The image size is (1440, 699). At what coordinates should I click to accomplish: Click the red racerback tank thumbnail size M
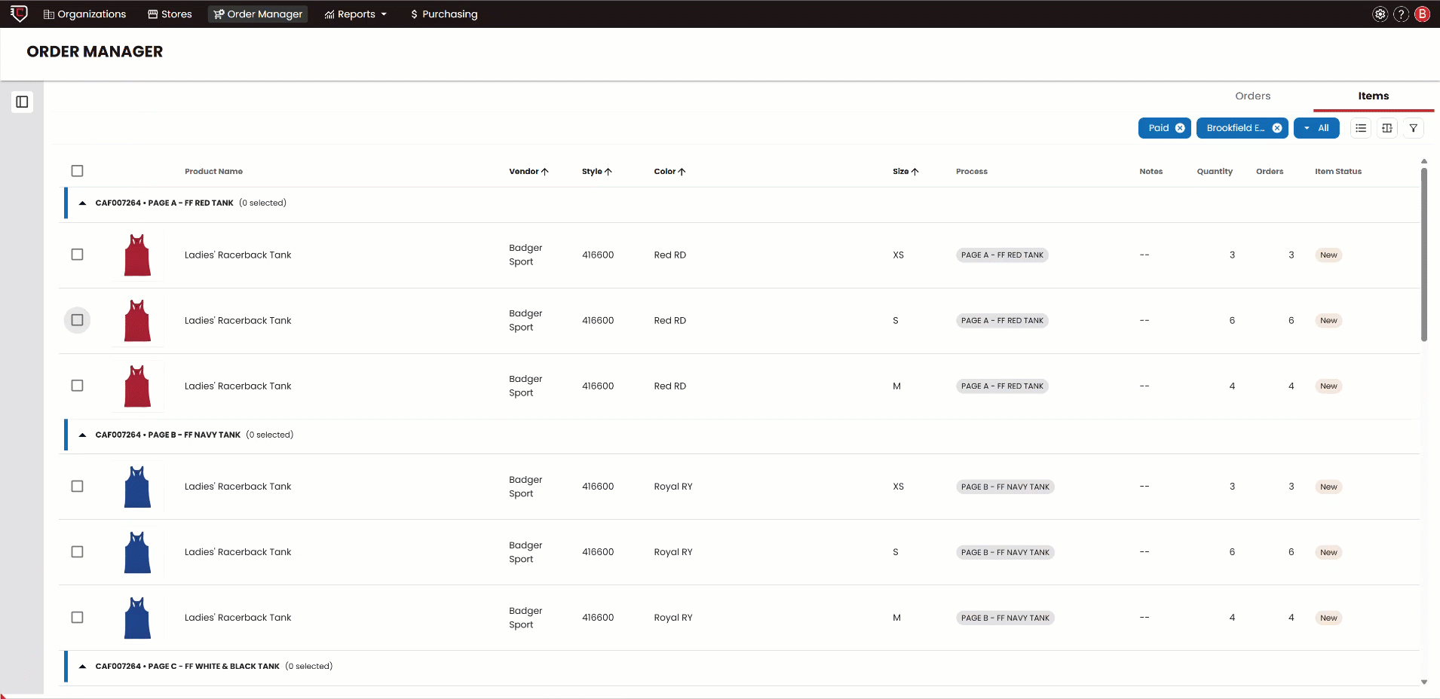pyautogui.click(x=137, y=386)
